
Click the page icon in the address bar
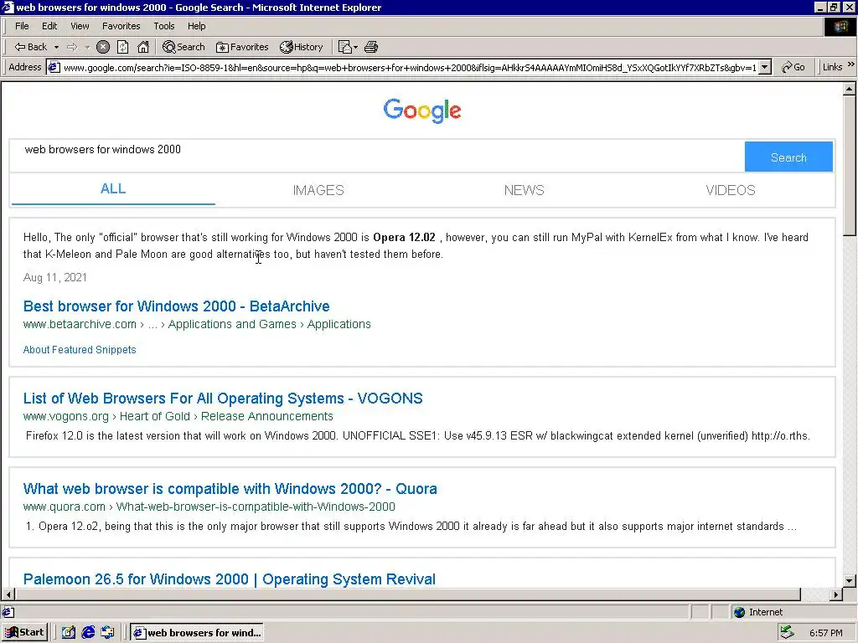tap(54, 67)
